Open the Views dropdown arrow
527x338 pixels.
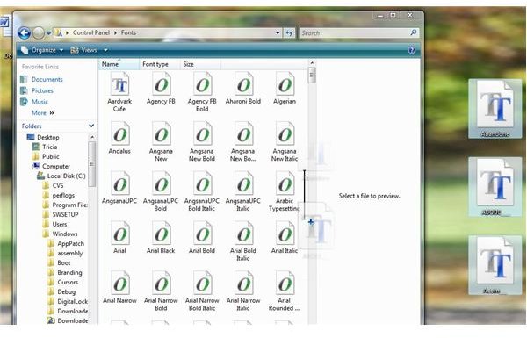105,50
